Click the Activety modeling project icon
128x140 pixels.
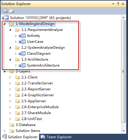(x=22, y=36)
